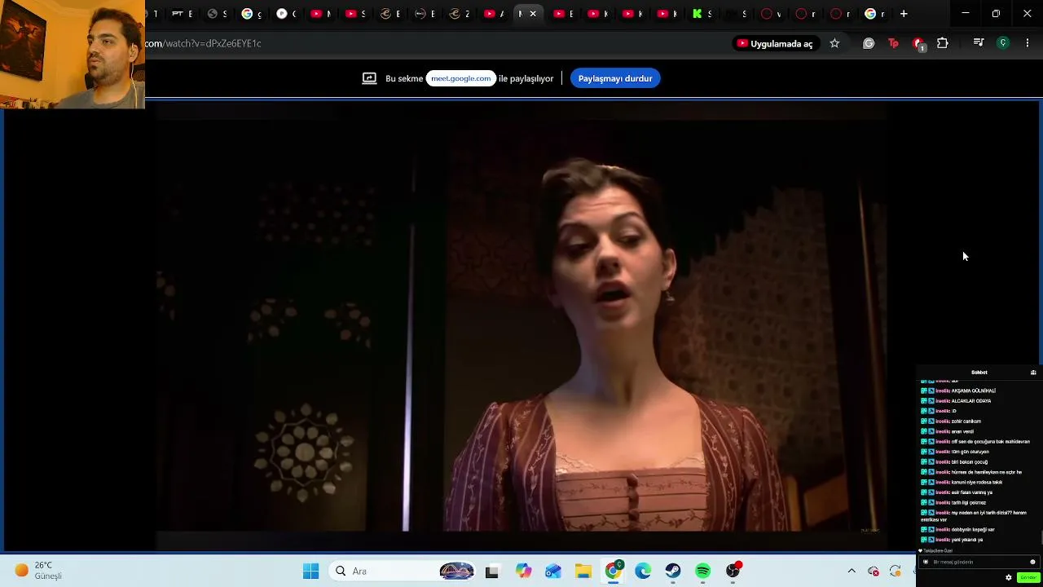
Task: Open File Explorer from the taskbar
Action: click(x=583, y=571)
